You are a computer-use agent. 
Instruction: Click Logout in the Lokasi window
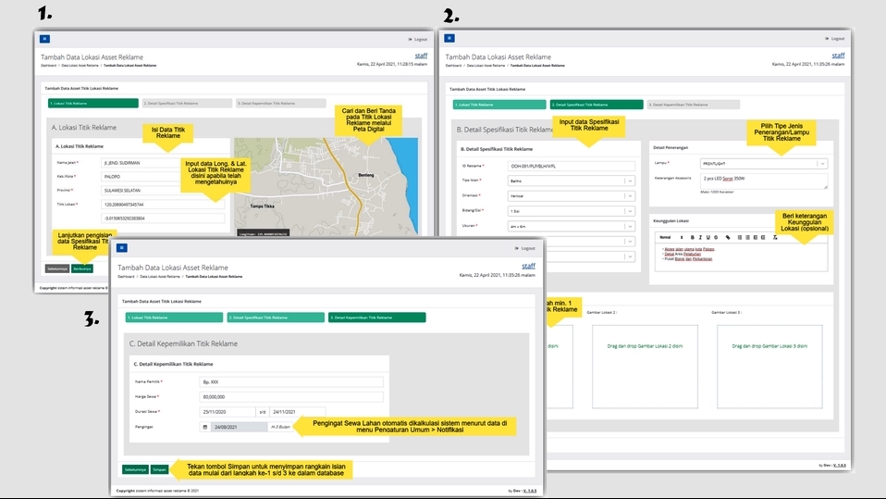tap(418, 40)
